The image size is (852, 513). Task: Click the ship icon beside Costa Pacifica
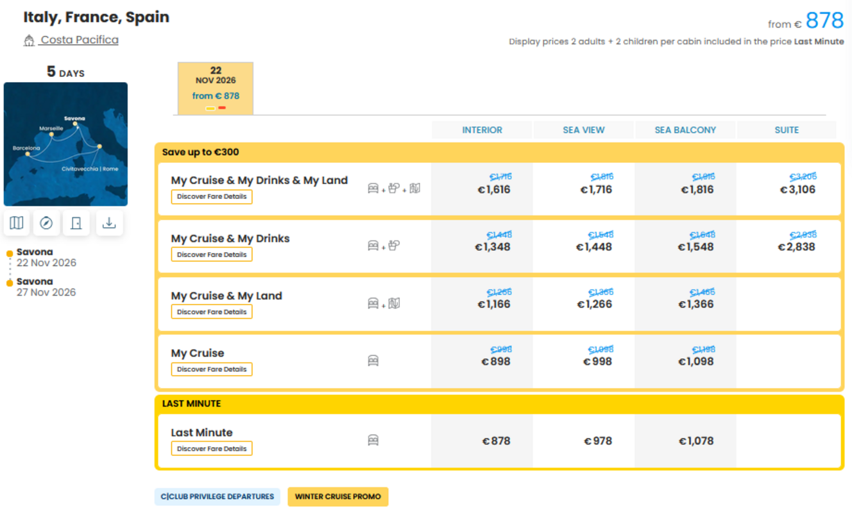[x=29, y=40]
